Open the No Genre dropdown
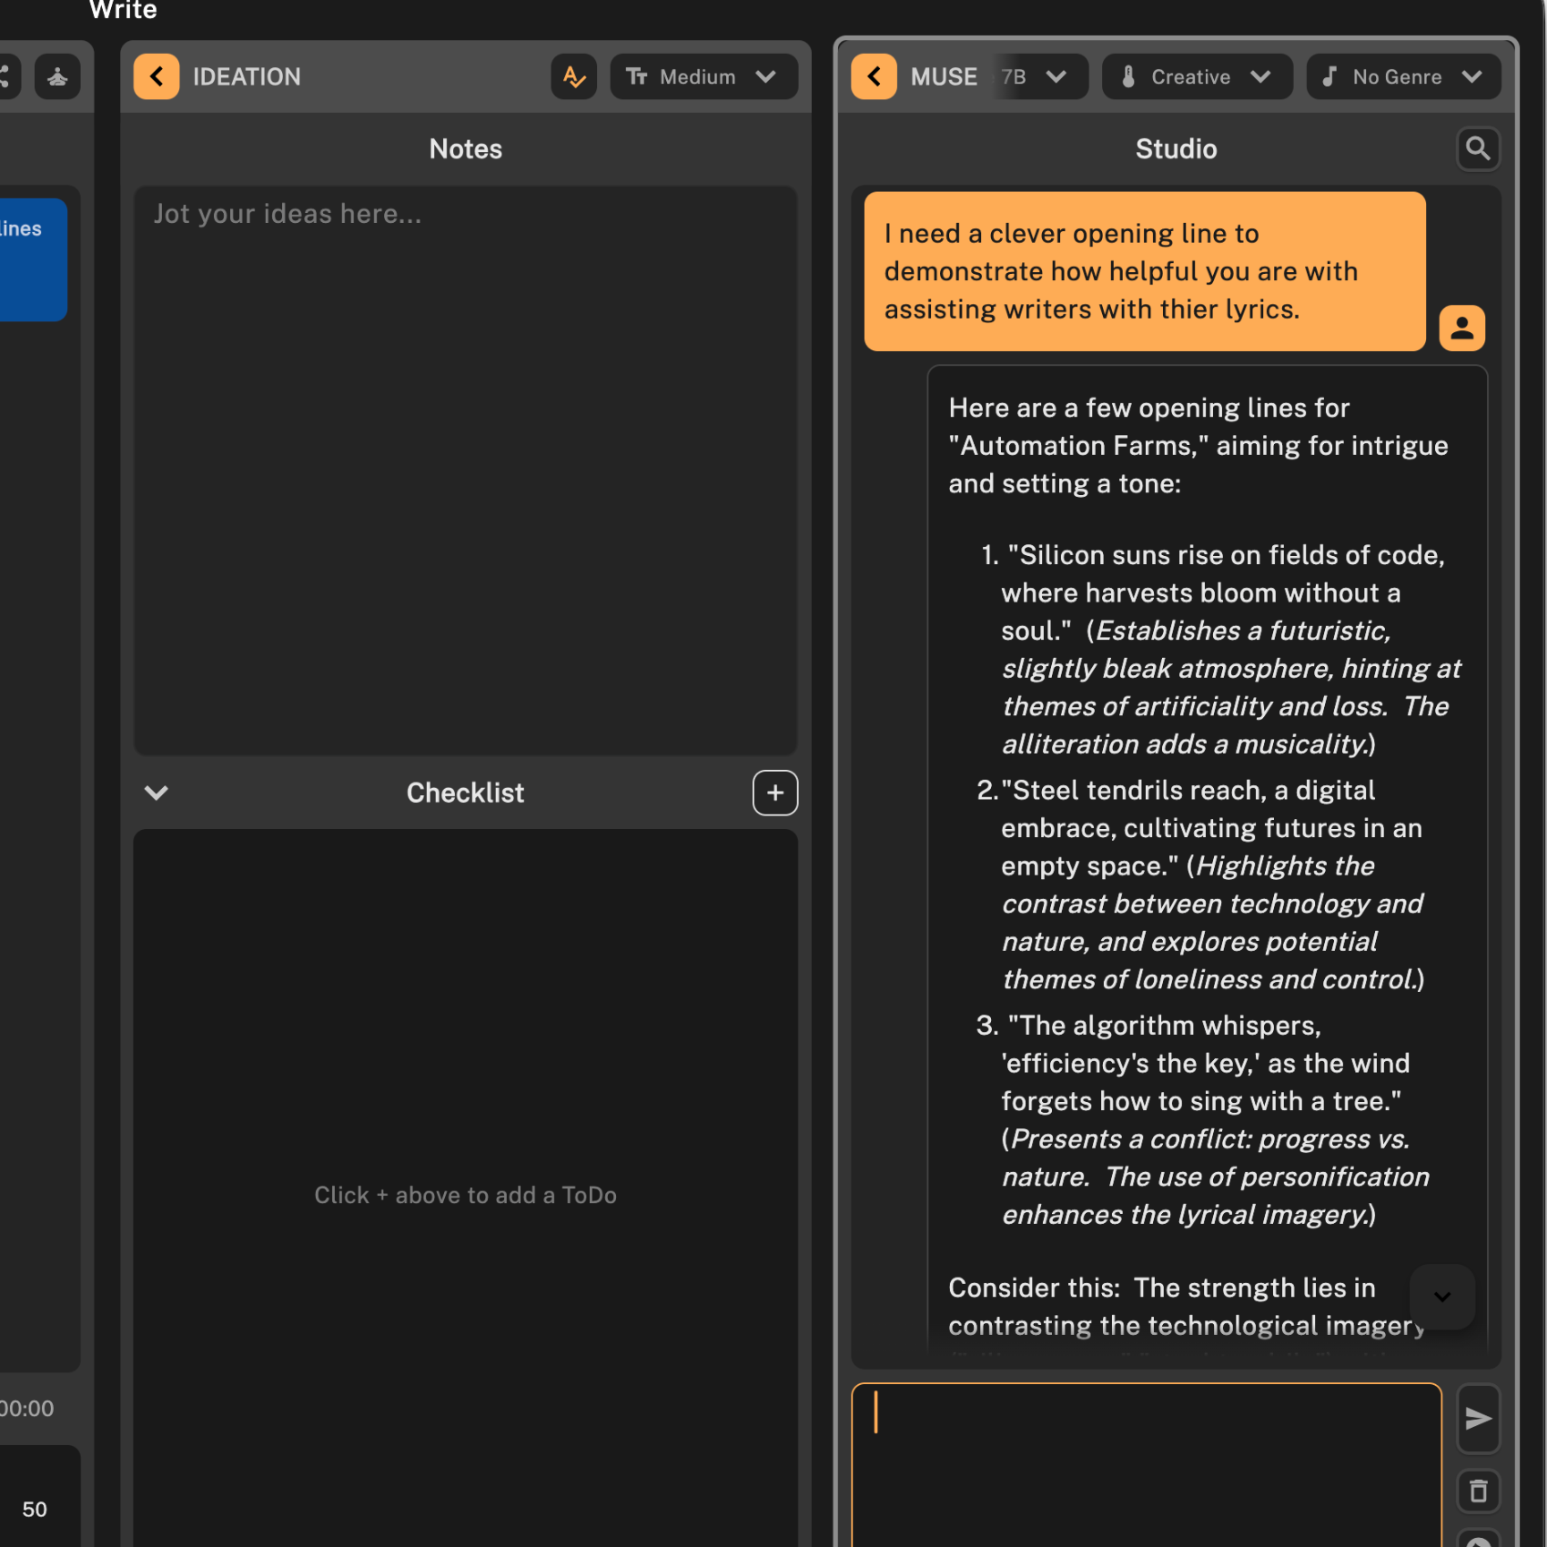 tap(1402, 76)
